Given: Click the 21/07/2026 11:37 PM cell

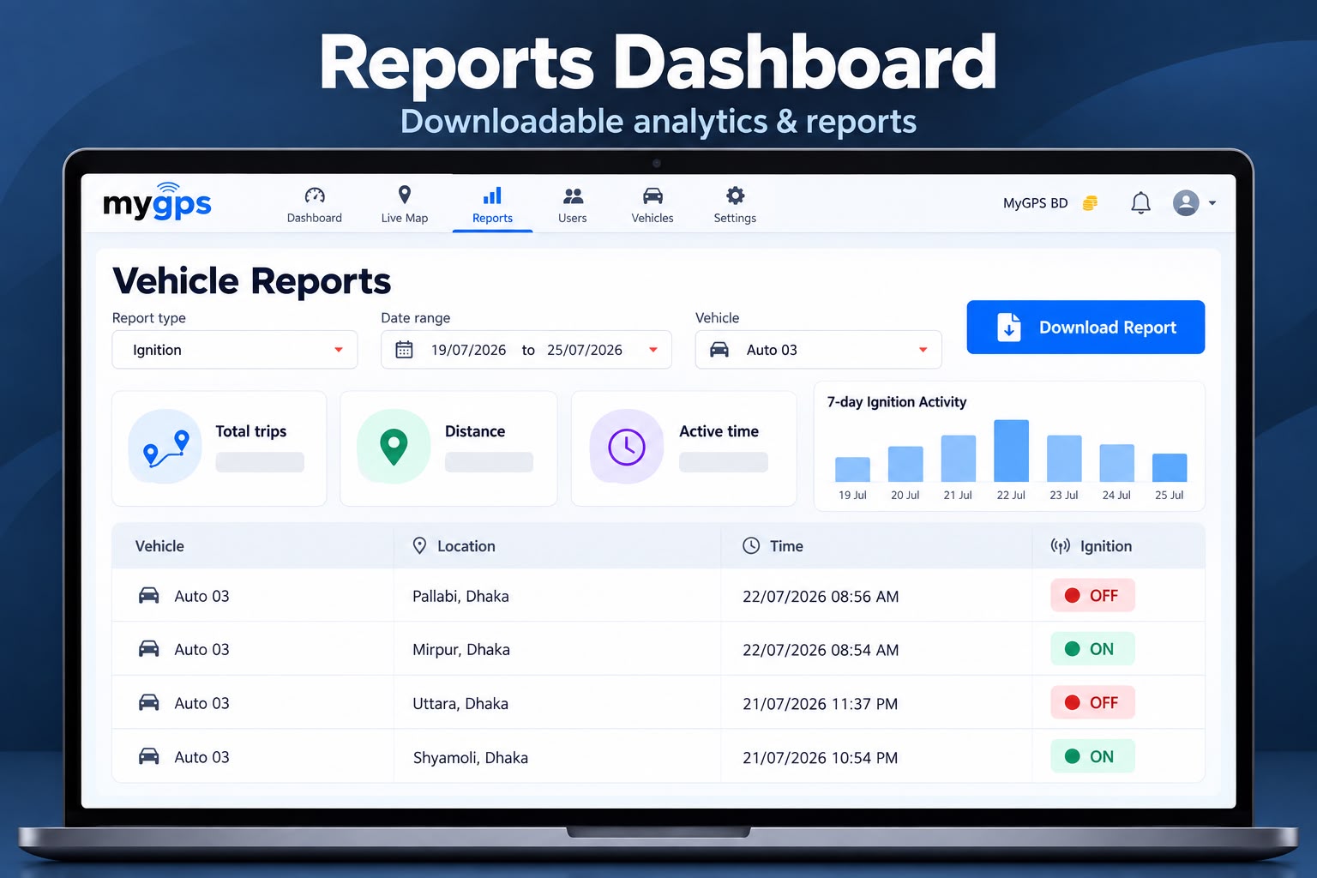Looking at the screenshot, I should 820,704.
